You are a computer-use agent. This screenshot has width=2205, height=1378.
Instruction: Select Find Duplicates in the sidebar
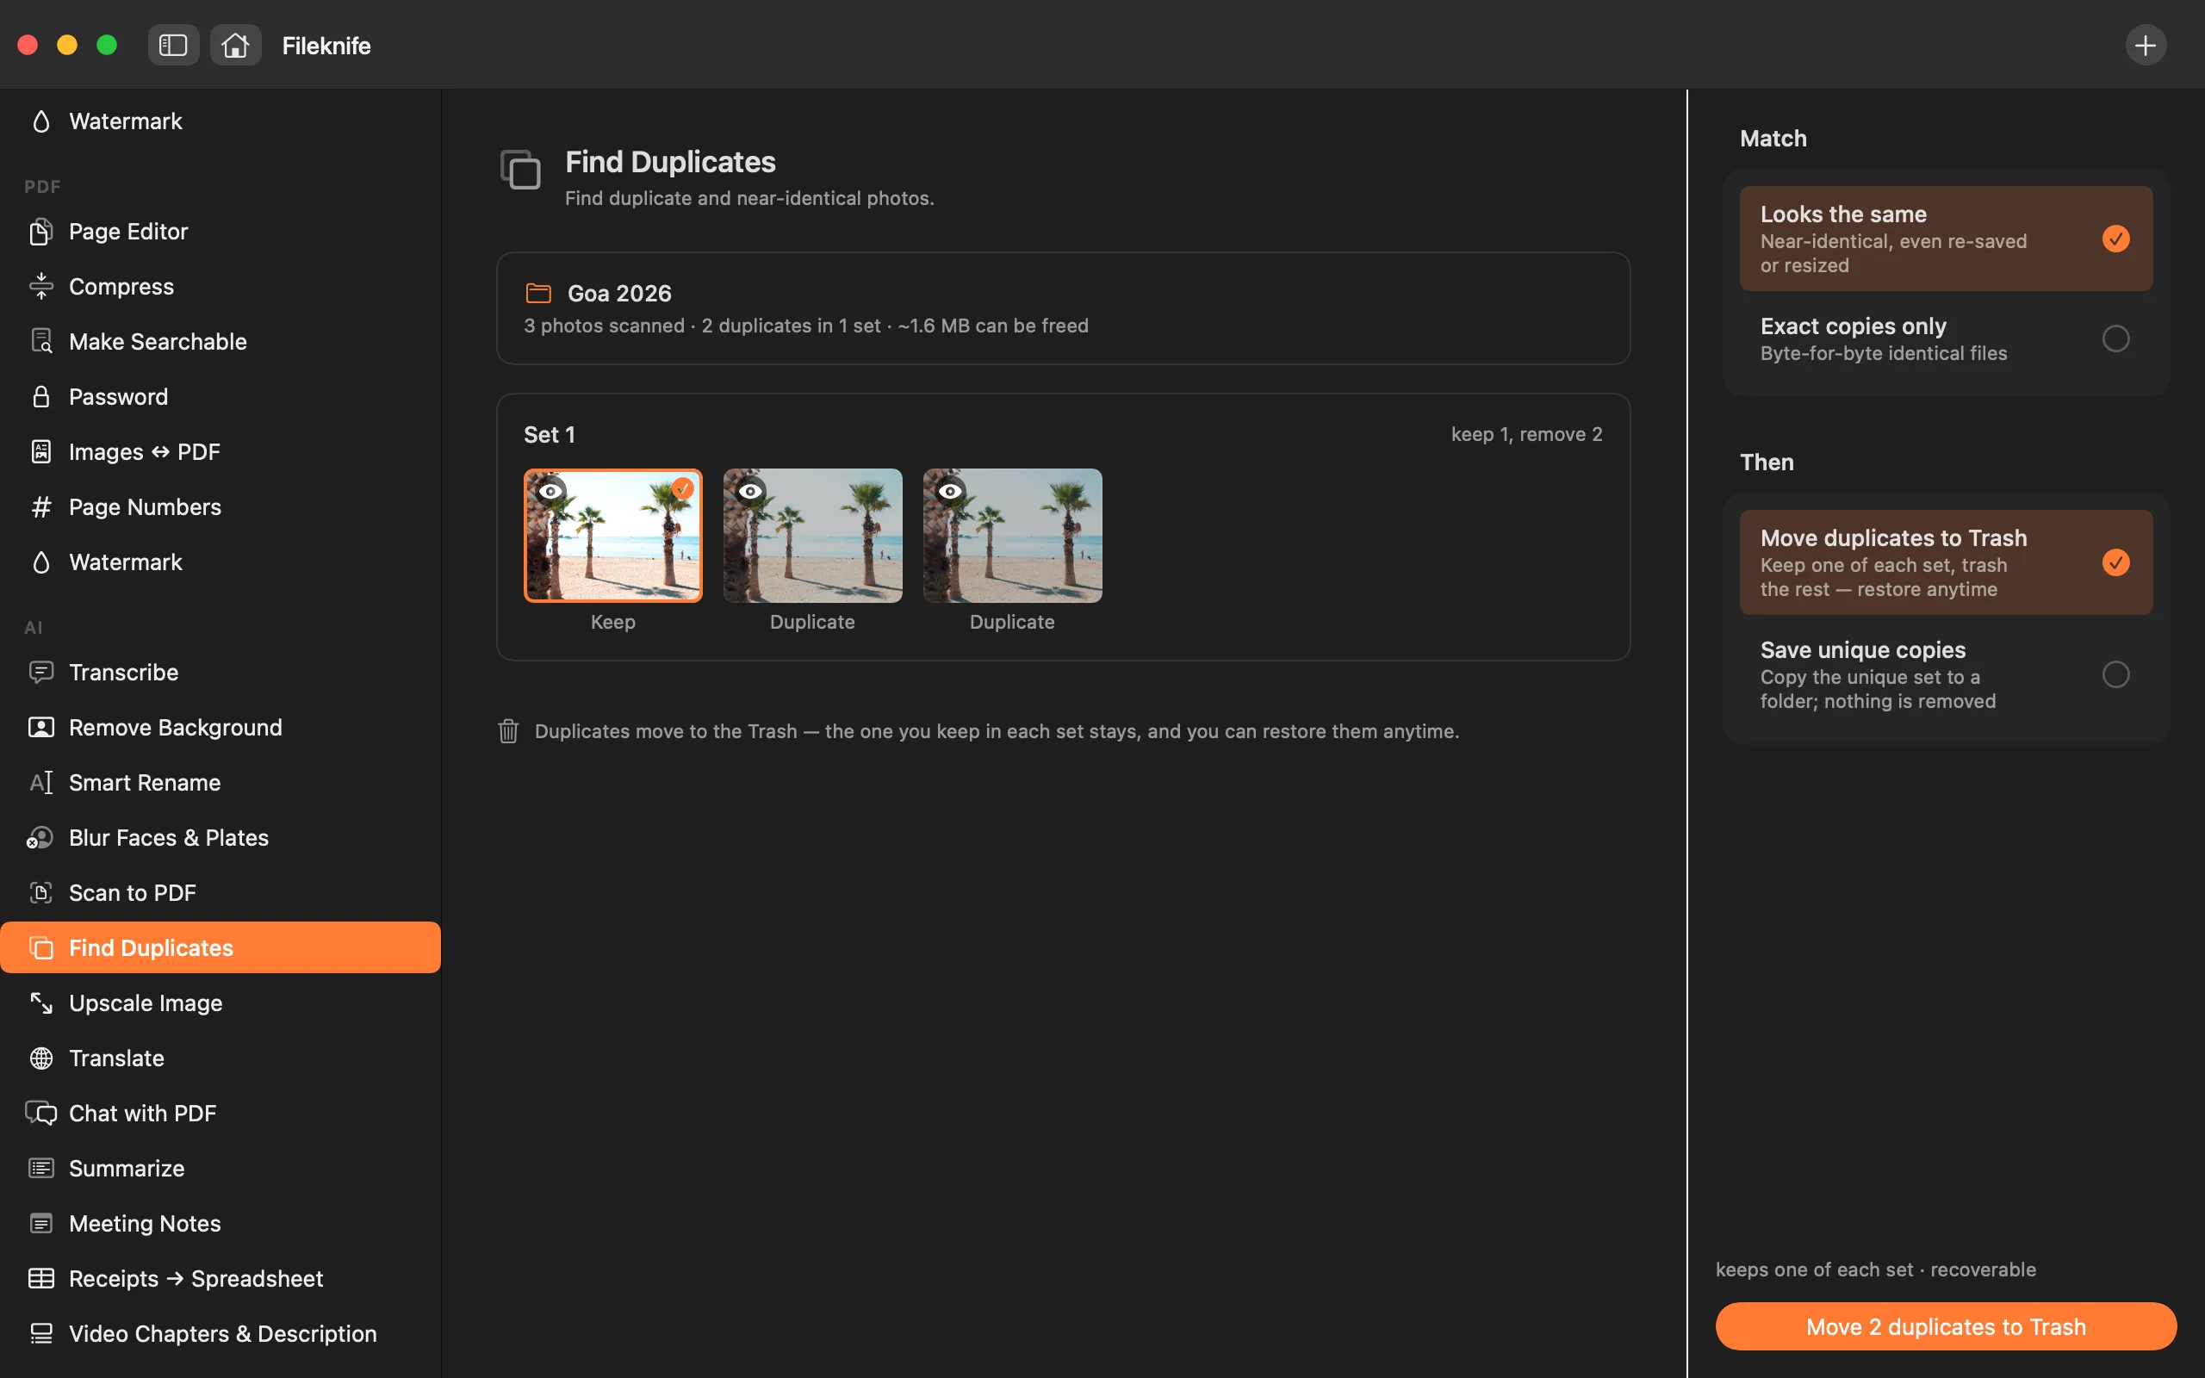(220, 948)
